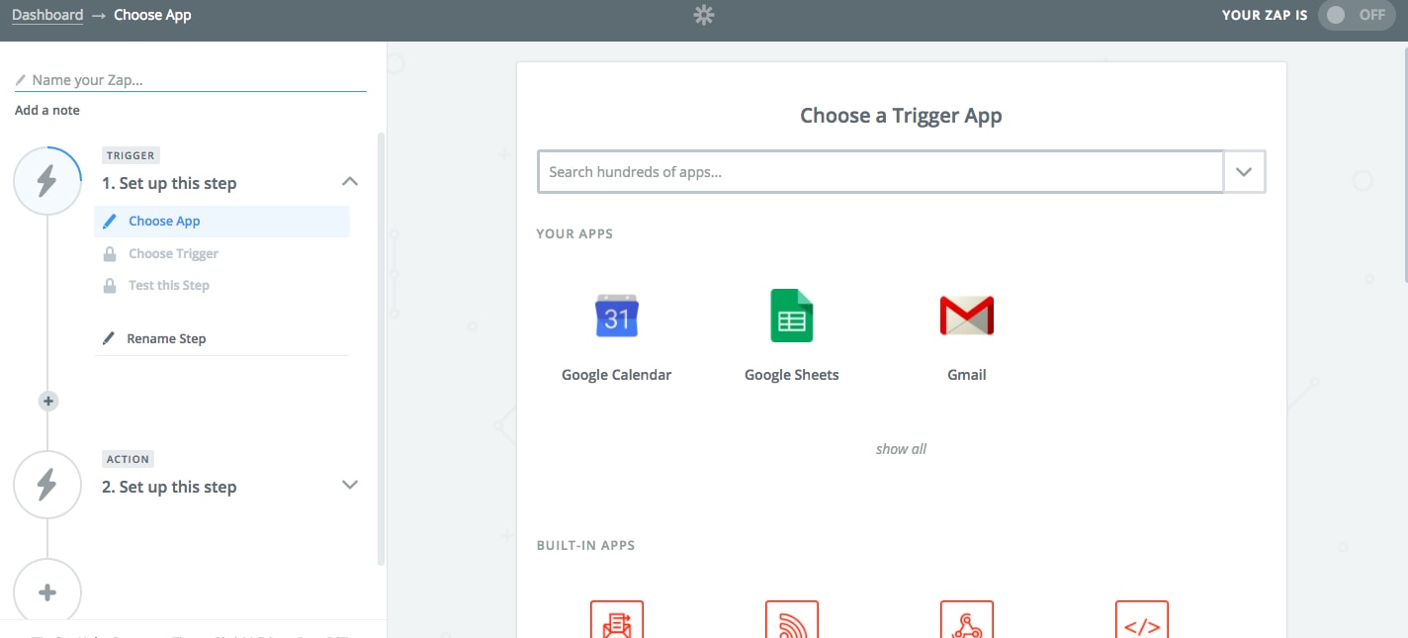Click the 2. Set up this step title
This screenshot has width=1408, height=638.
(x=169, y=487)
